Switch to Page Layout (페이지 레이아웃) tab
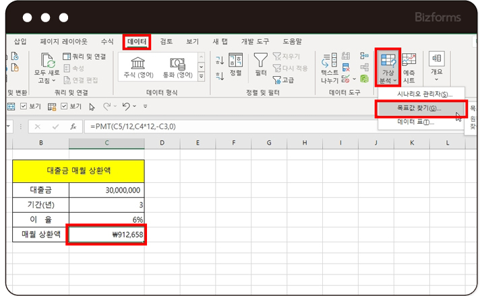This screenshot has height=296, width=482. pyautogui.click(x=63, y=42)
